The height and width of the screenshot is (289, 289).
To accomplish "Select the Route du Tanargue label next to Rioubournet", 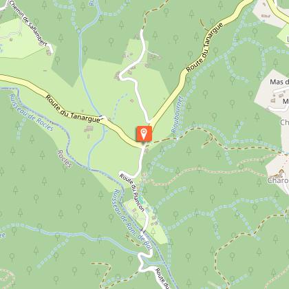I will click(x=204, y=47).
